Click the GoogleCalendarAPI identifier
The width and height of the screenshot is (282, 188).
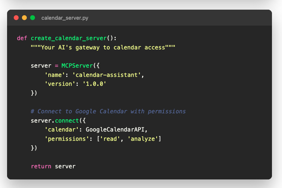click(x=115, y=130)
